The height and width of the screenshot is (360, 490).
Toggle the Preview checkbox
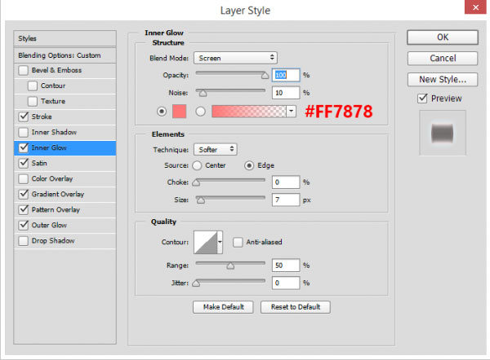click(x=422, y=99)
